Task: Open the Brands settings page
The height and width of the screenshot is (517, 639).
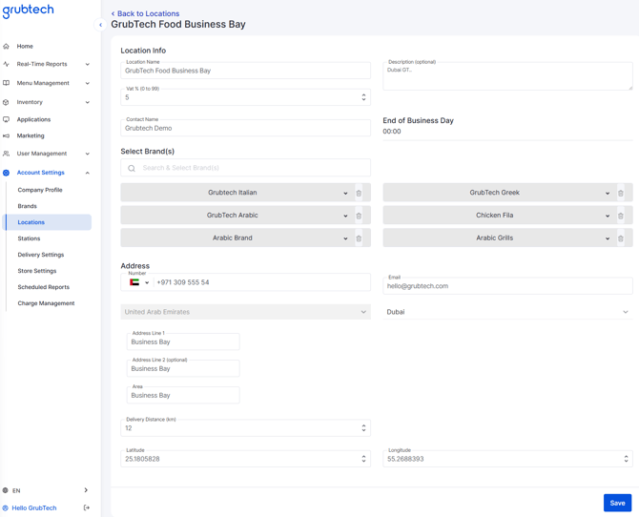Action: pos(28,206)
